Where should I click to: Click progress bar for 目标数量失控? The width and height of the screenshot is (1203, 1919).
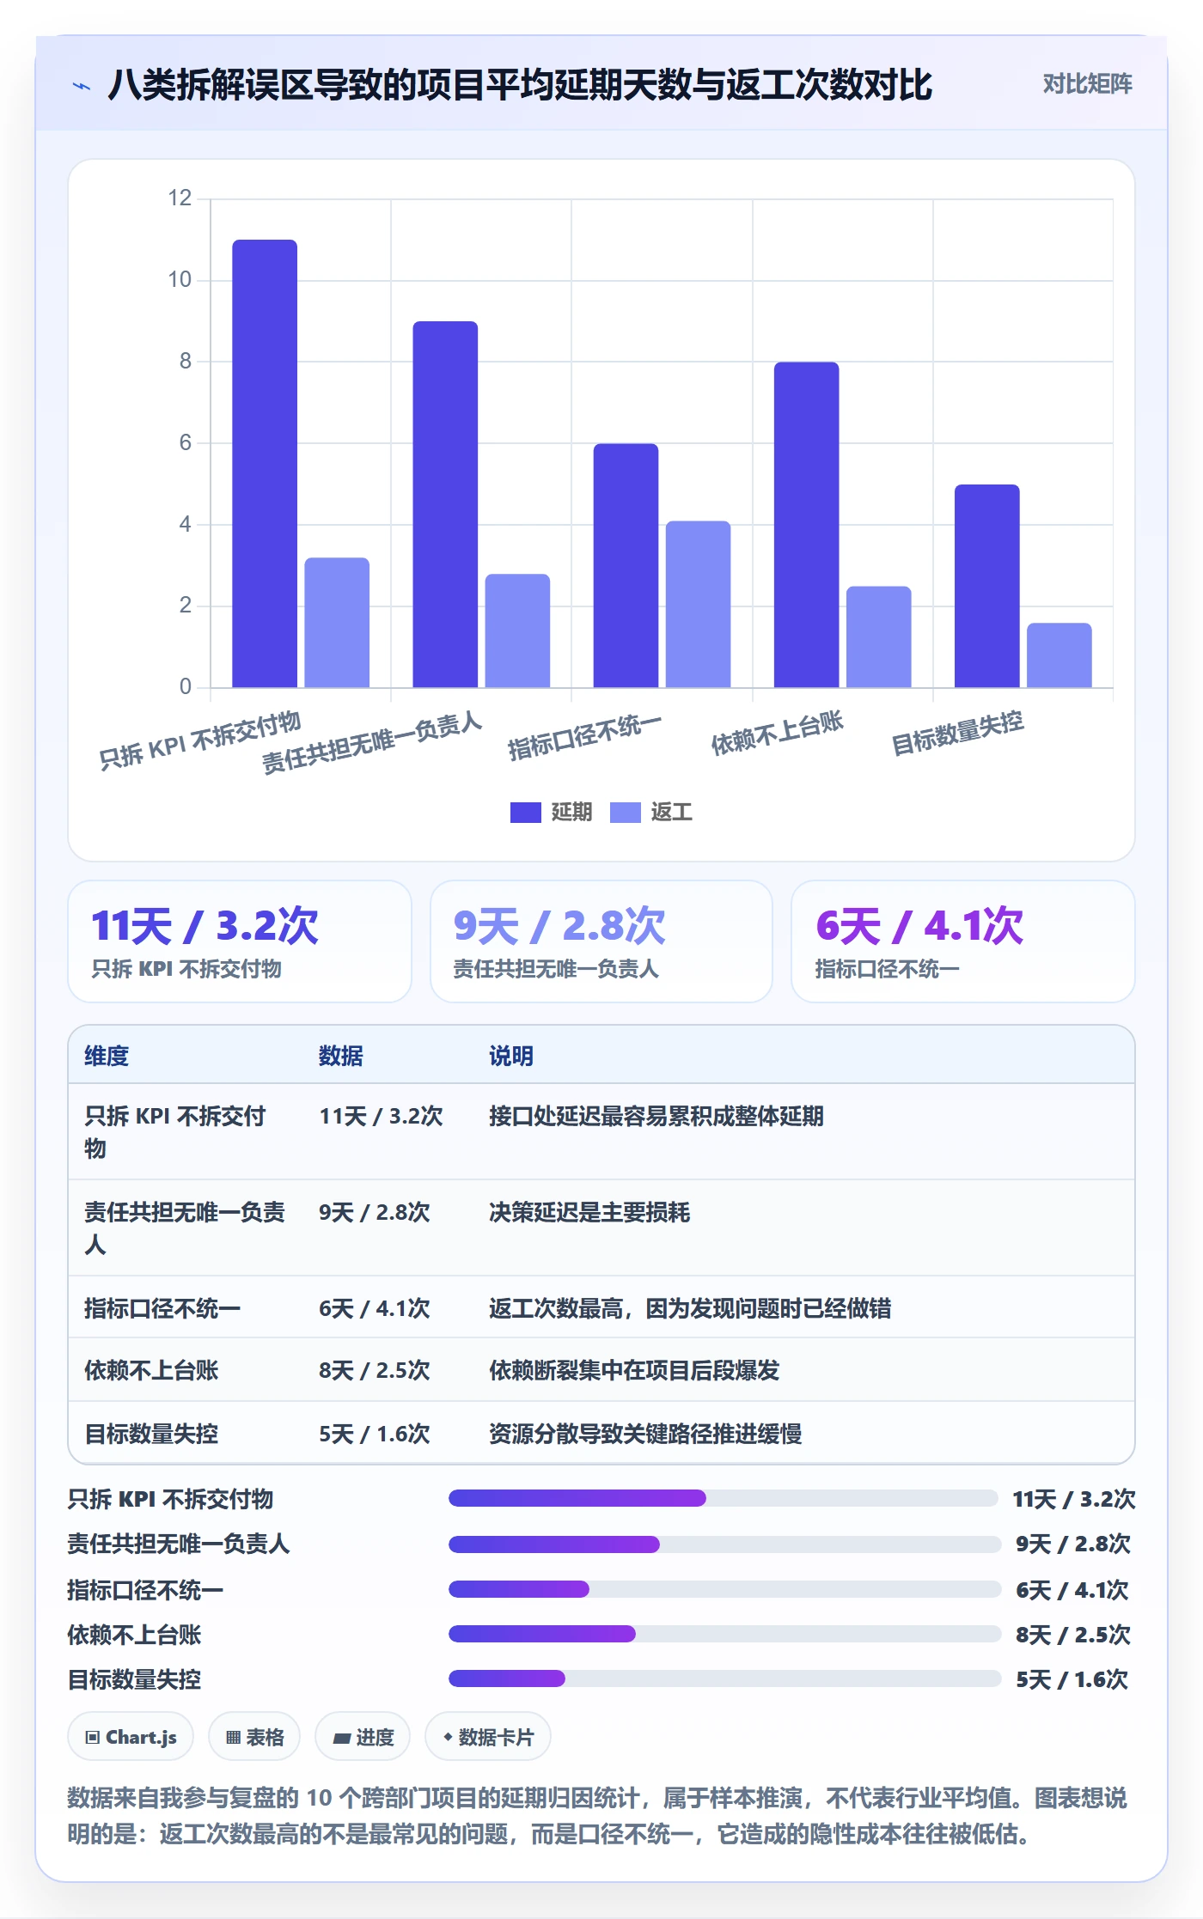pos(725,1678)
